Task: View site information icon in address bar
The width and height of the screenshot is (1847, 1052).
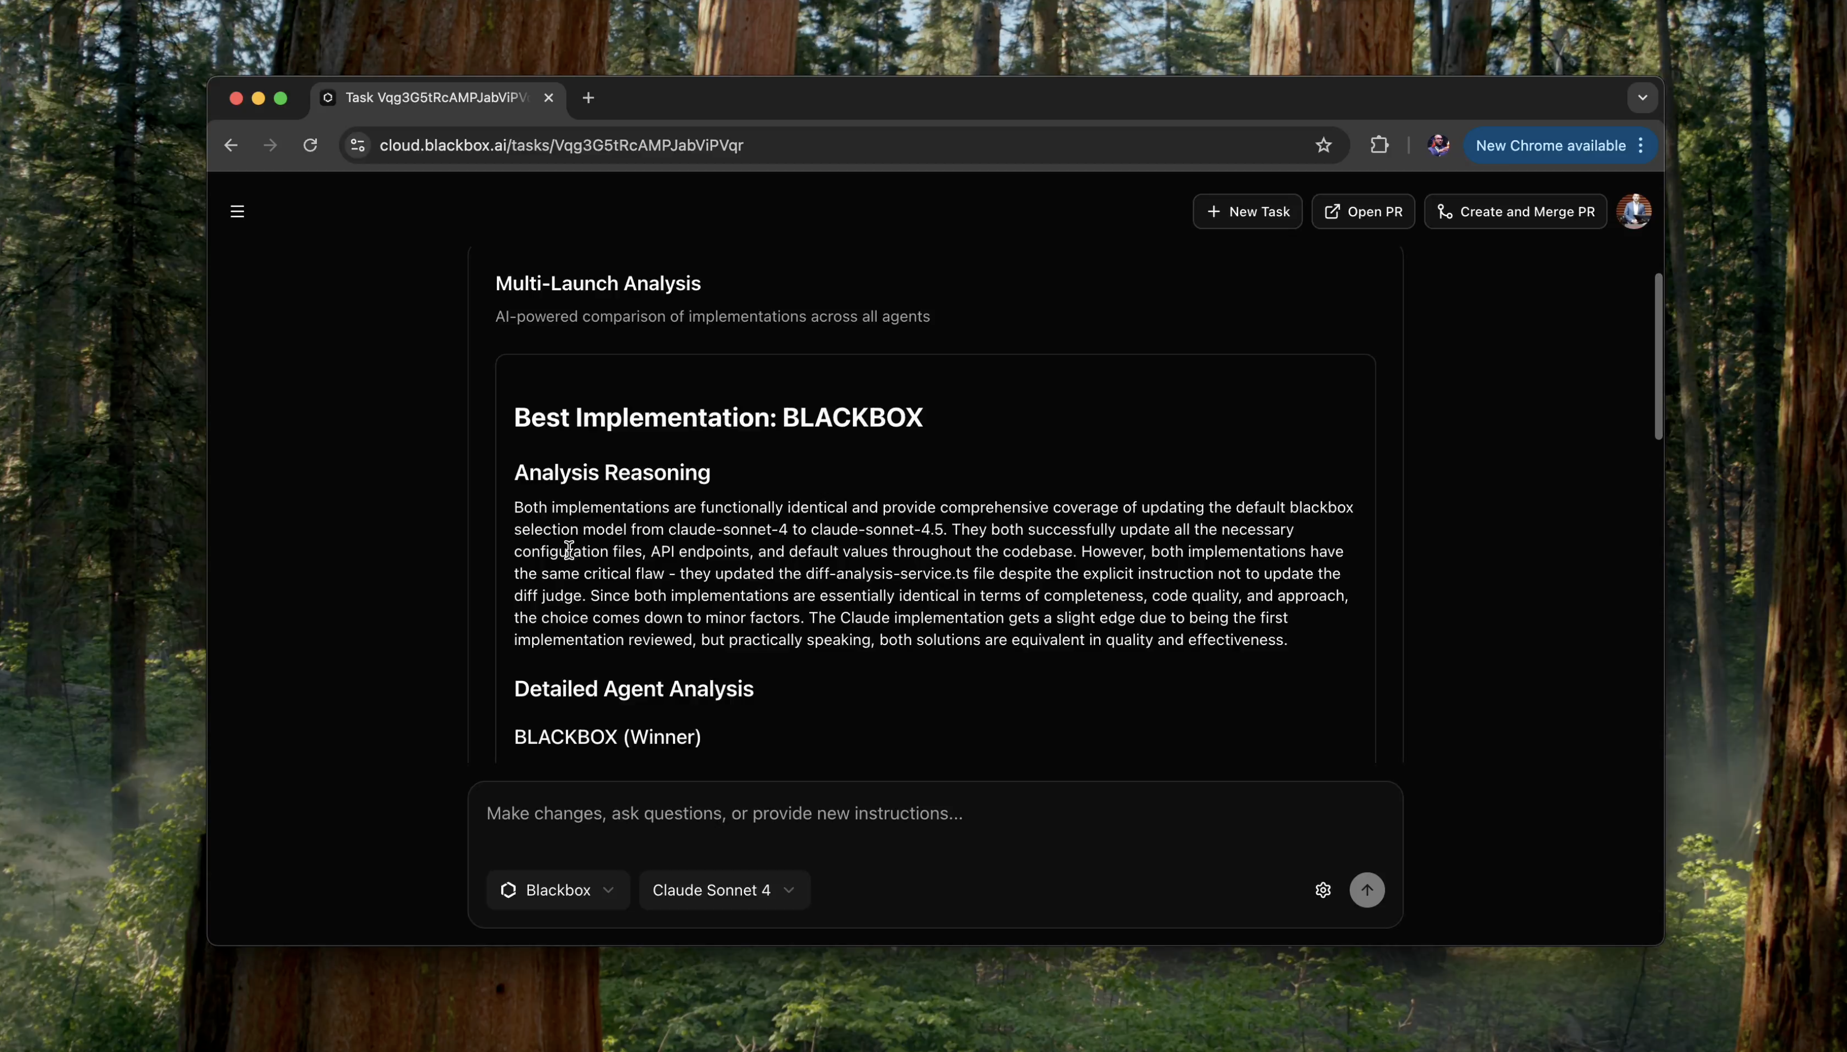Action: tap(357, 145)
